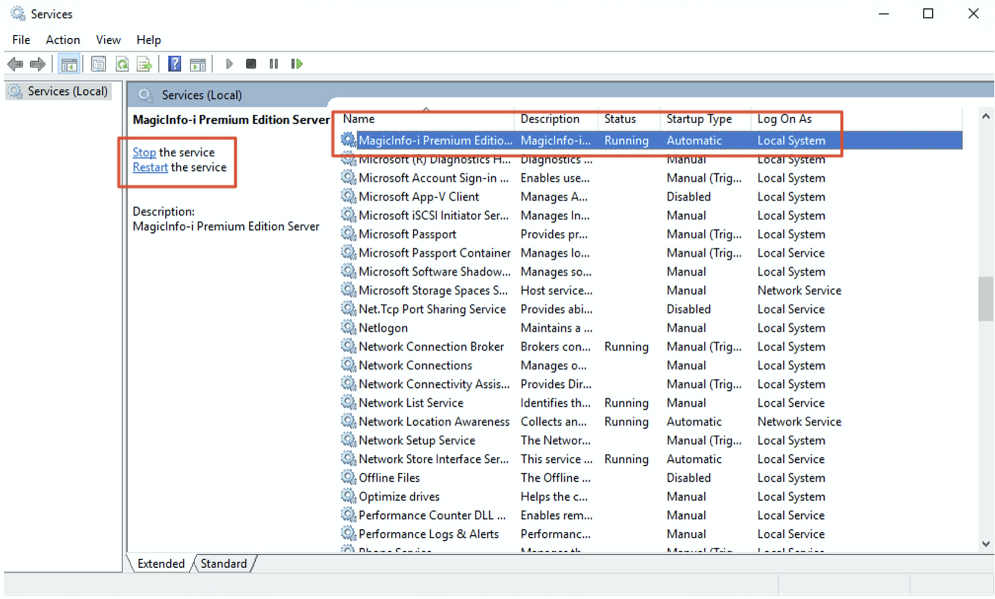Click the Refresh toolbar icon
The image size is (995, 599).
point(122,64)
